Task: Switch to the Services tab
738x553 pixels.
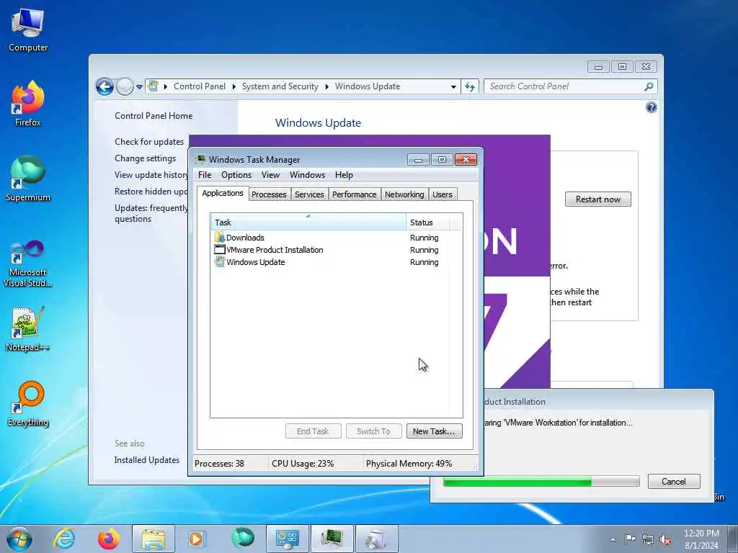Action: point(309,194)
